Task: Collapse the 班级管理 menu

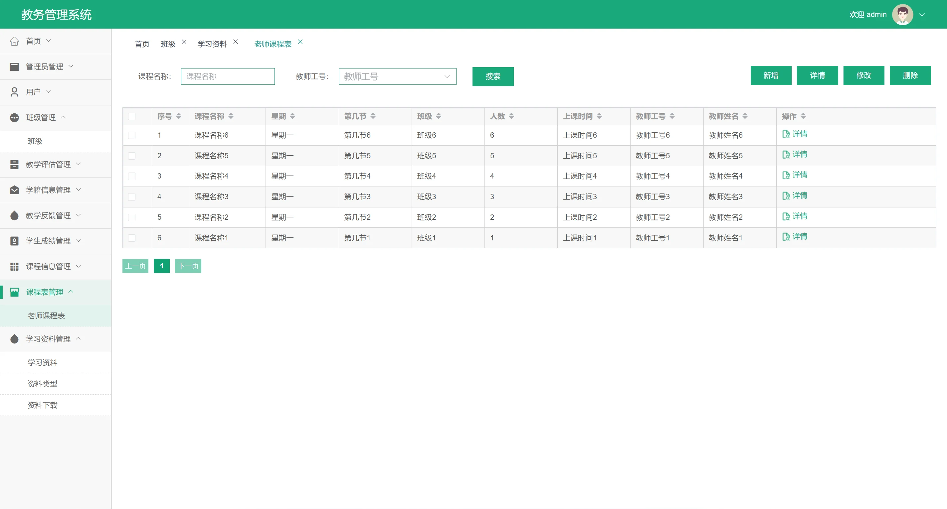Action: (x=41, y=117)
